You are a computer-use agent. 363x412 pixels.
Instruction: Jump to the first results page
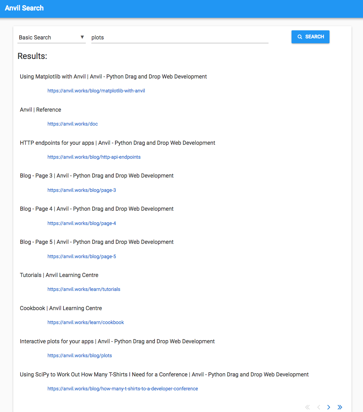click(307, 407)
